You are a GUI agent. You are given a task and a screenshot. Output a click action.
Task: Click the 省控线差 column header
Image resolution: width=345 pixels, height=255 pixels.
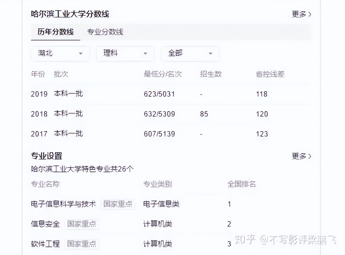point(270,74)
